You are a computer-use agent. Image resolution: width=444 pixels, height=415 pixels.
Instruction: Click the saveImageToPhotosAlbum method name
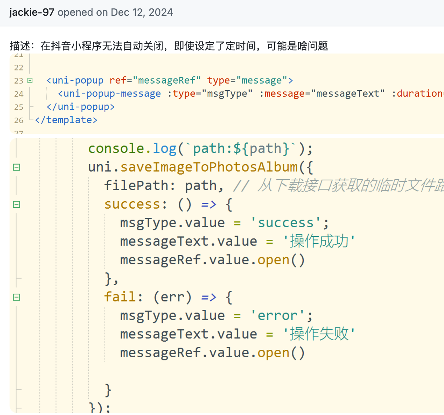[x=209, y=168]
